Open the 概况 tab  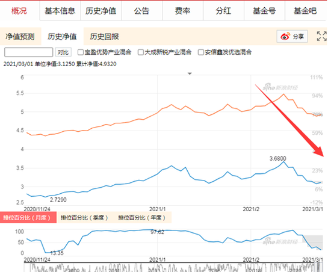click(x=19, y=11)
